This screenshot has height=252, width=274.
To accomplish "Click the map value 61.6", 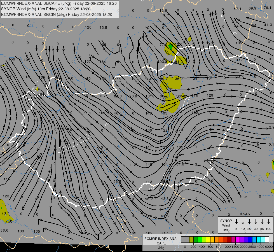I will pos(180,164).
